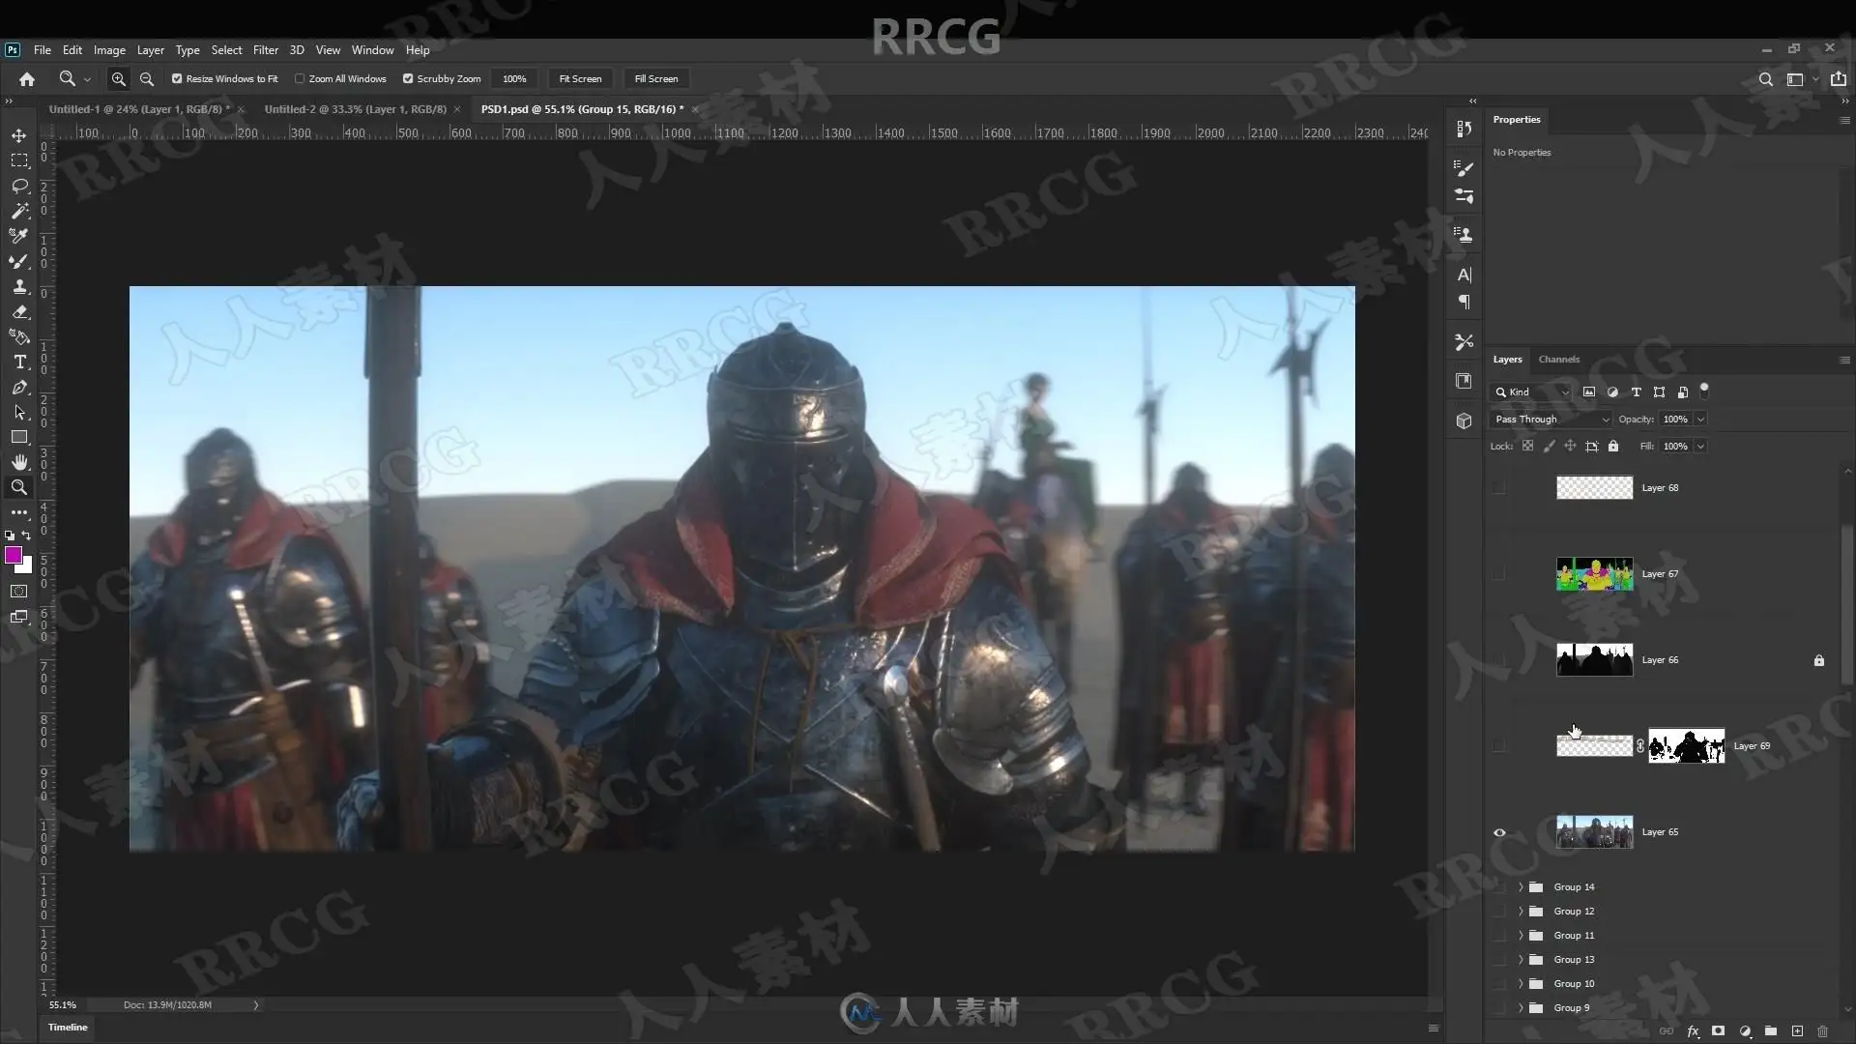This screenshot has height=1044, width=1856.
Task: Open the Filter menu
Action: 265,50
